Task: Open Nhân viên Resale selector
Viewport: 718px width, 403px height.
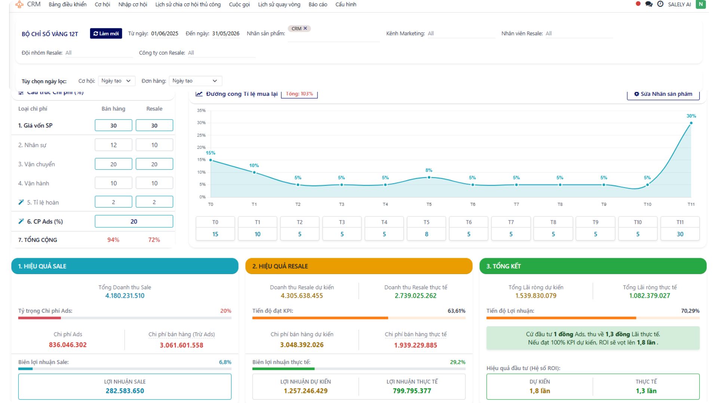Action: [579, 34]
